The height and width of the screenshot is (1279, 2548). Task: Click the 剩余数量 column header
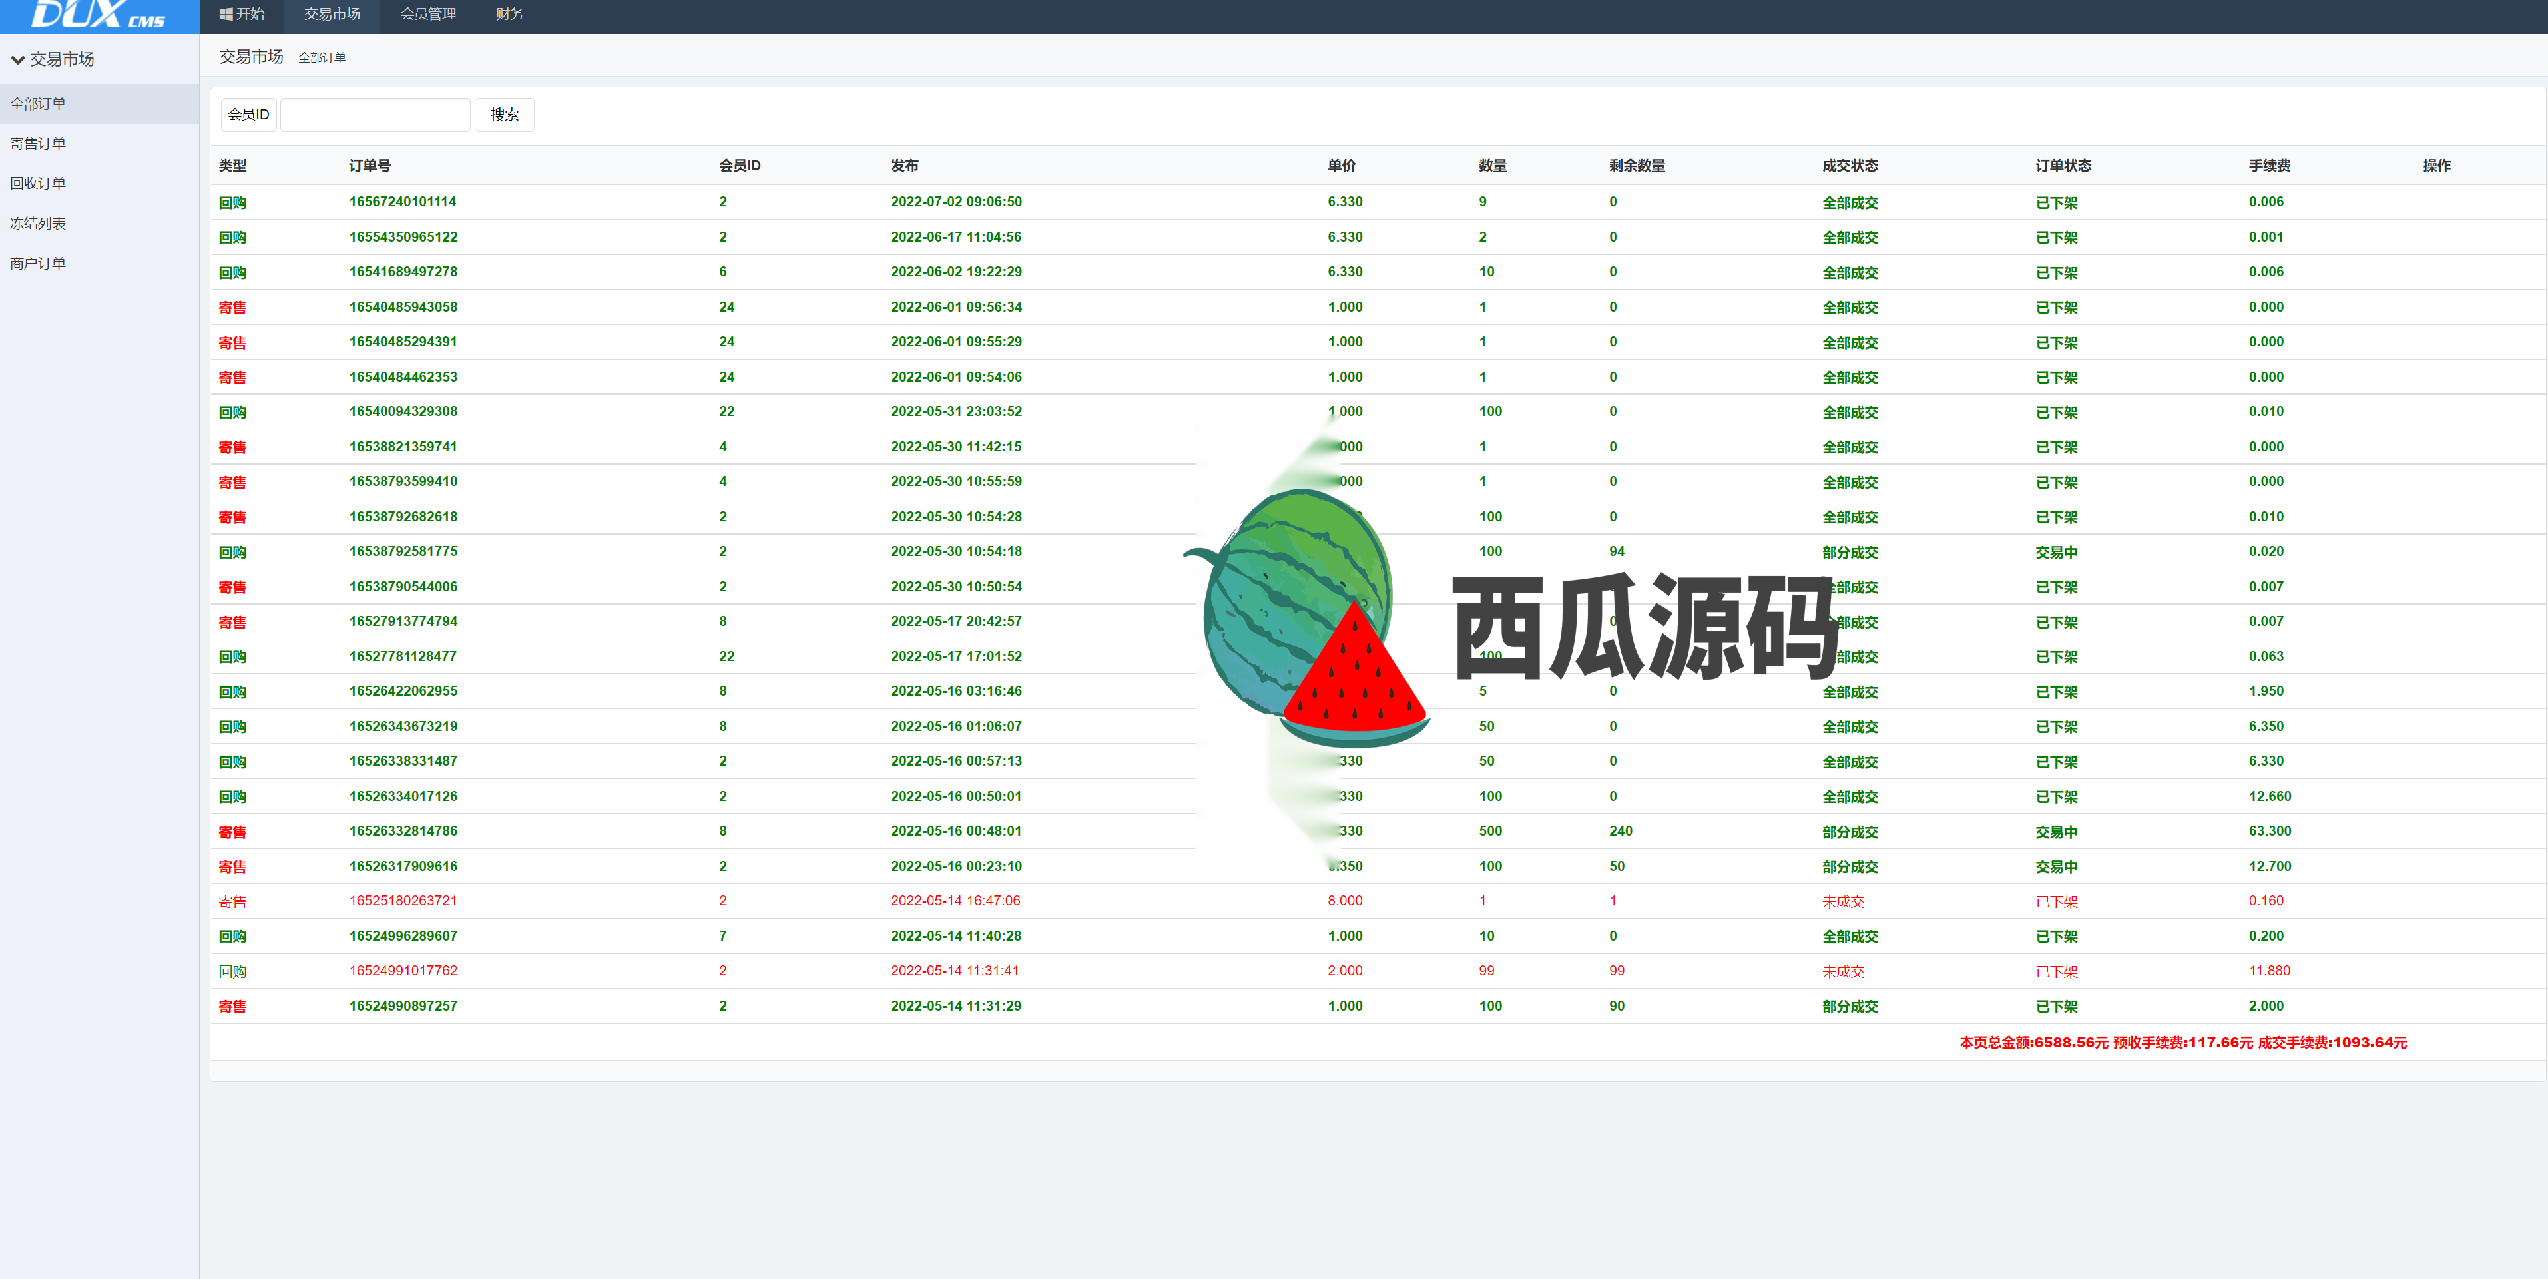point(1637,166)
